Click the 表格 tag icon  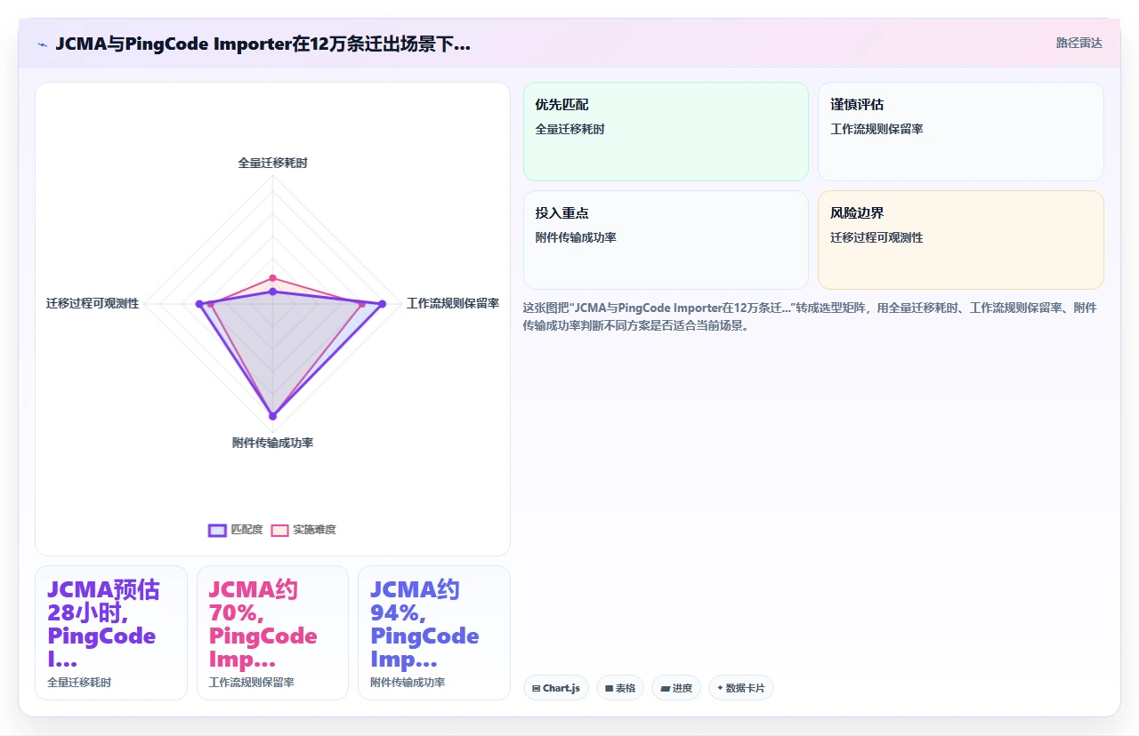point(609,688)
